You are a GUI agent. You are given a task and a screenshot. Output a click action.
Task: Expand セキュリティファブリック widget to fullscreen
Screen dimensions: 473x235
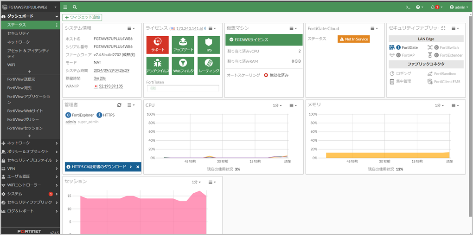pos(443,28)
